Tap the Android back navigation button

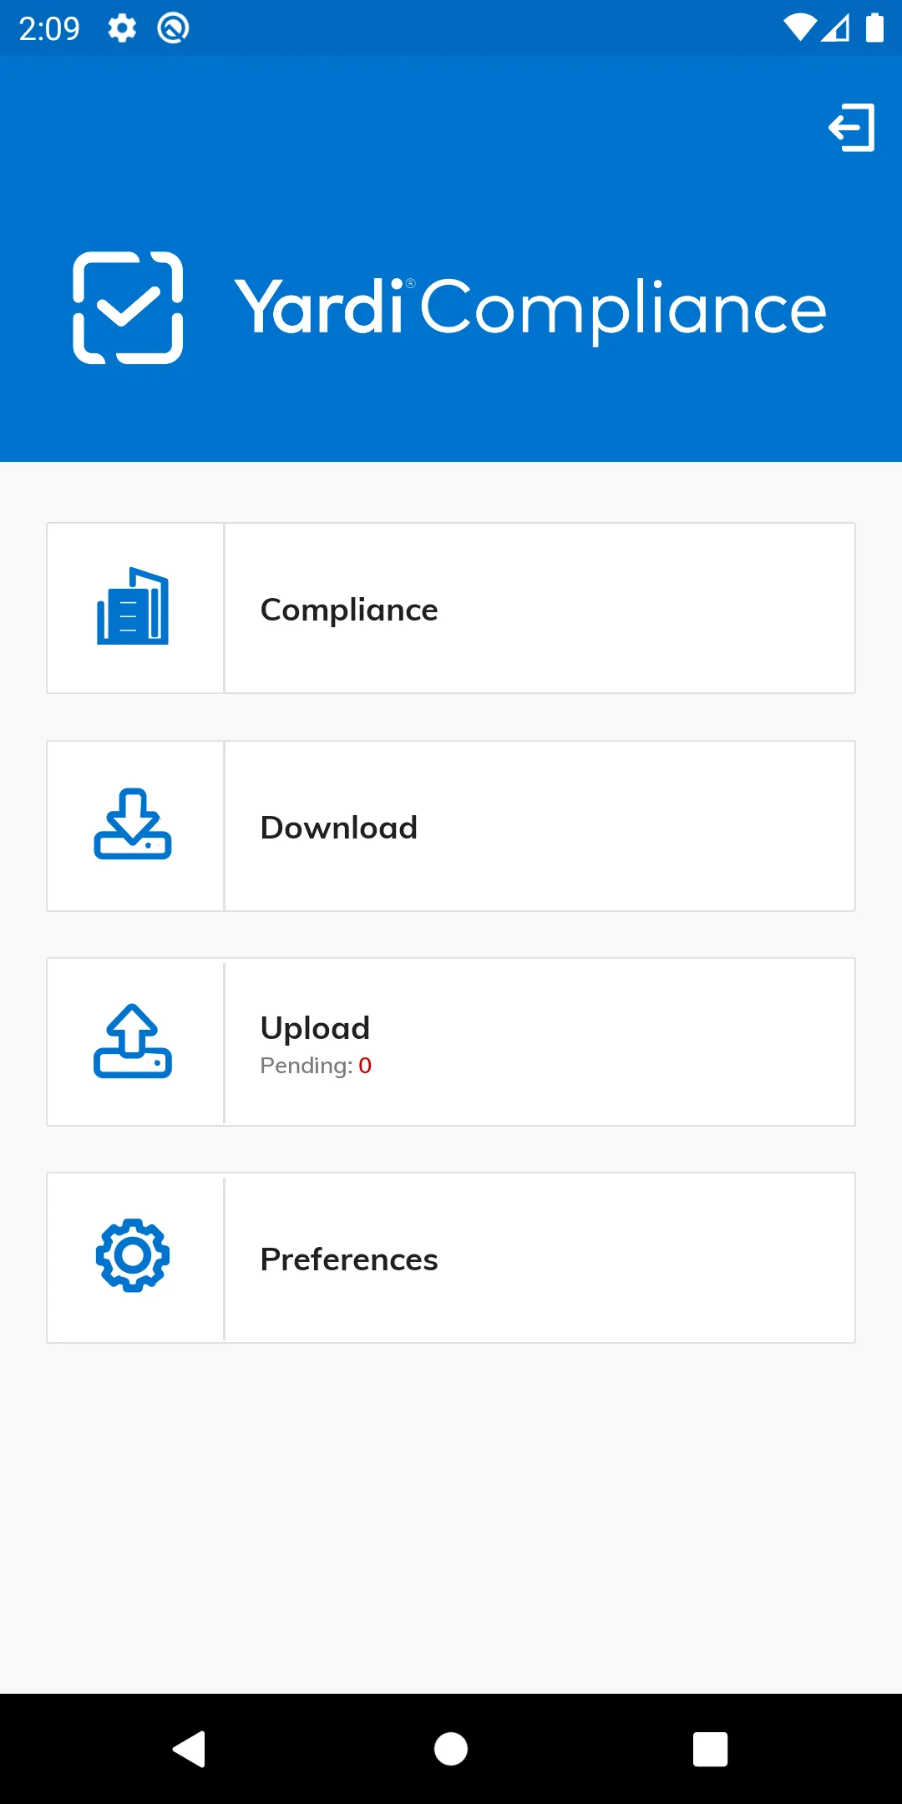[x=190, y=1749]
